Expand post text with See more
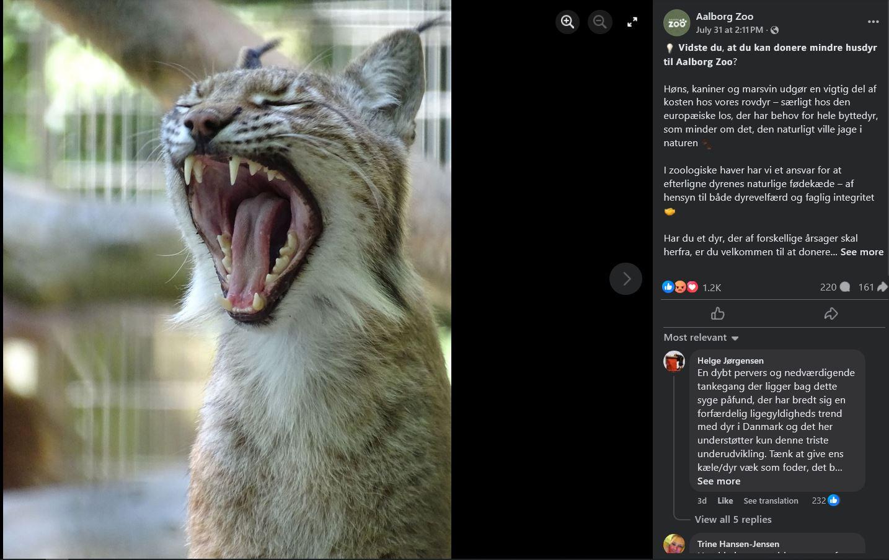889x560 pixels. pyautogui.click(x=861, y=252)
